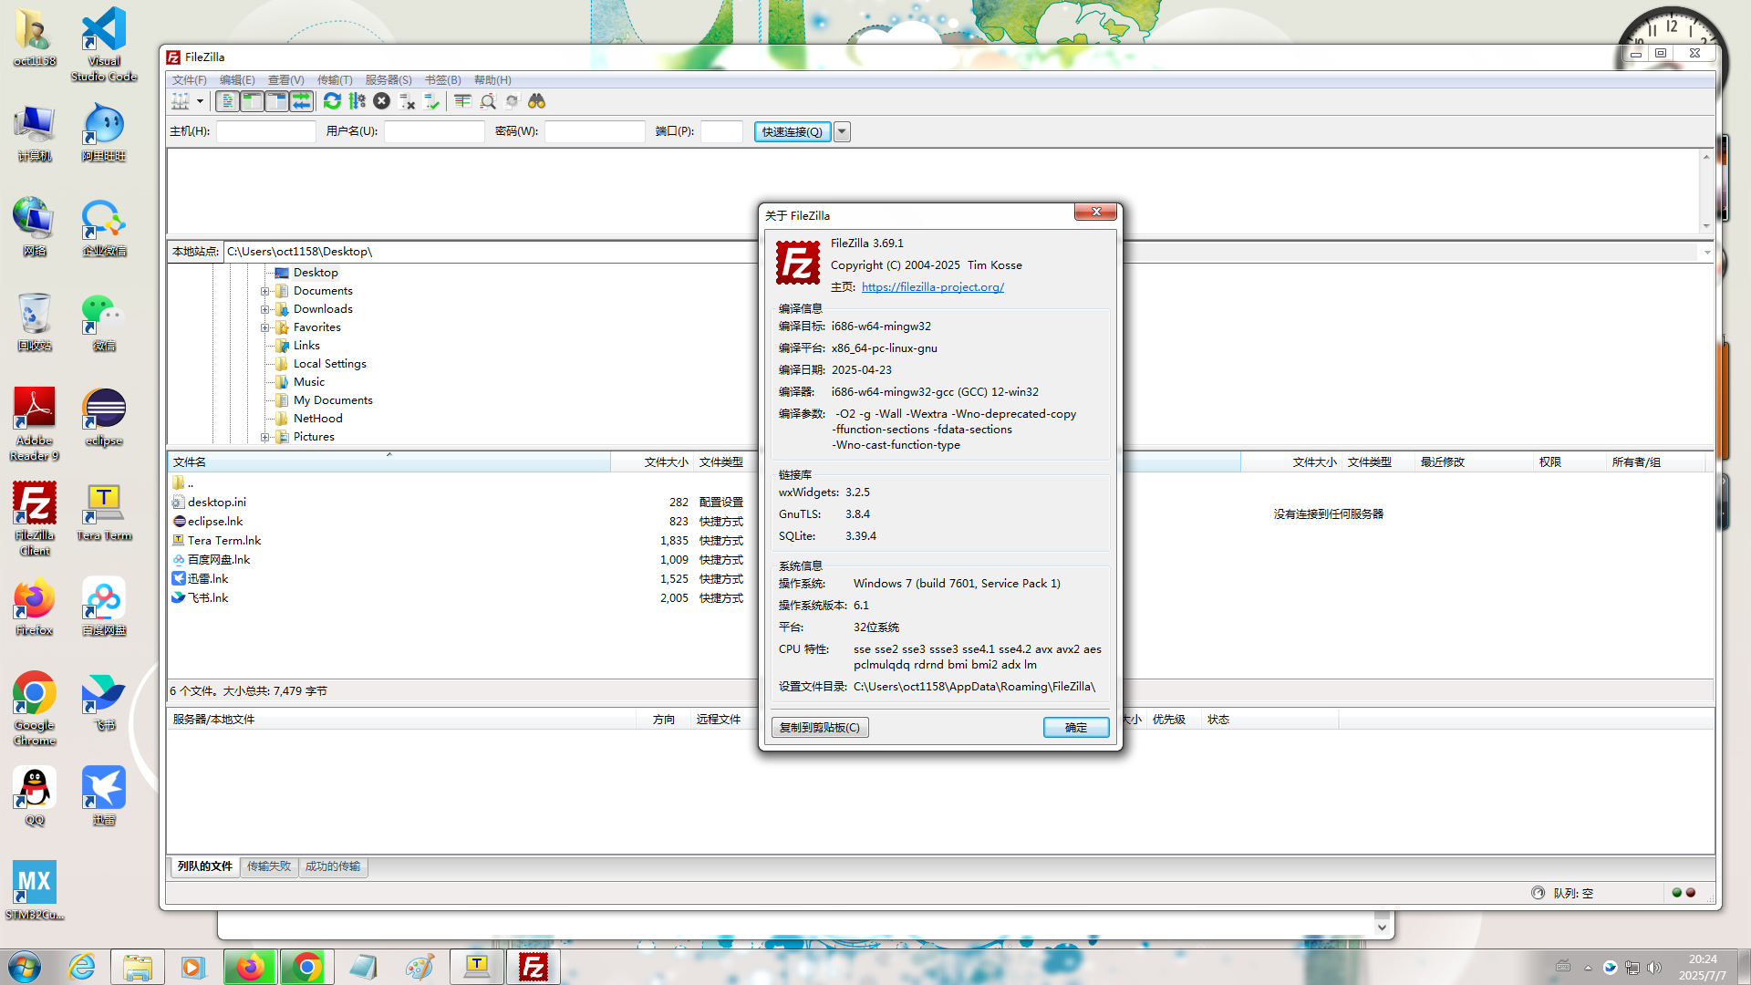Open the 查看(V) menu
1751x985 pixels.
pos(285,80)
